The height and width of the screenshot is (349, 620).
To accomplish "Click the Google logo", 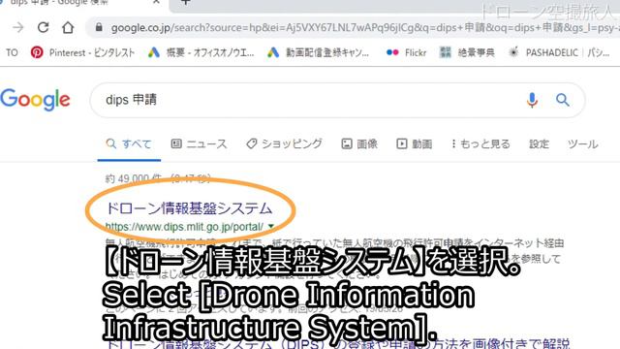I will (35, 99).
